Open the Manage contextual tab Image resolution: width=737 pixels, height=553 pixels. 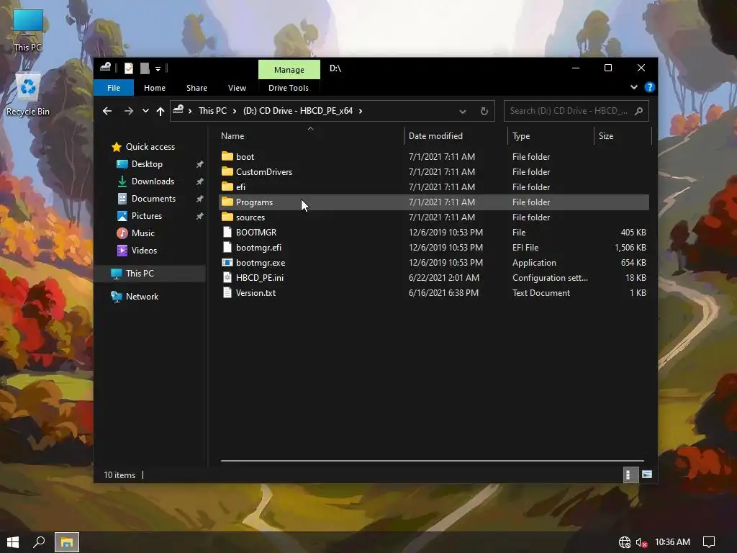[289, 70]
